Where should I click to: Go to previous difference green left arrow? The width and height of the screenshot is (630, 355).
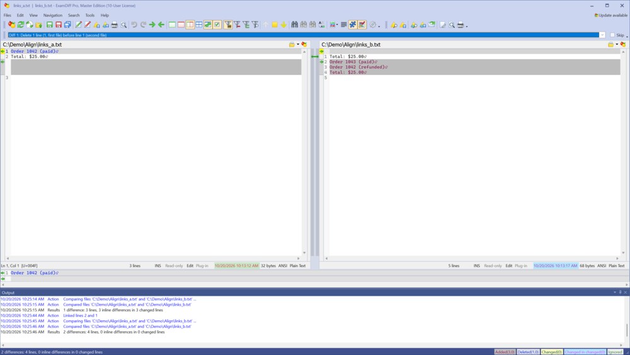point(161,25)
